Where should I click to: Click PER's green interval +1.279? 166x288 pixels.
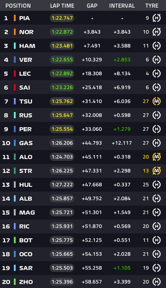pyautogui.click(x=122, y=129)
